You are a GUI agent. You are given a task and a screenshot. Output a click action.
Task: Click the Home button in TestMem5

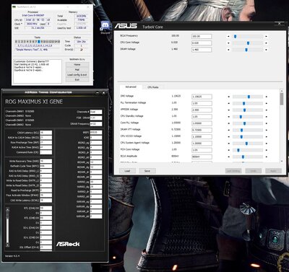(x=77, y=65)
